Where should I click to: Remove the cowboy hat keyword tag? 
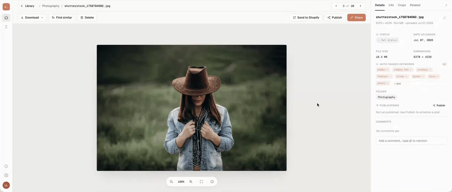411,70
